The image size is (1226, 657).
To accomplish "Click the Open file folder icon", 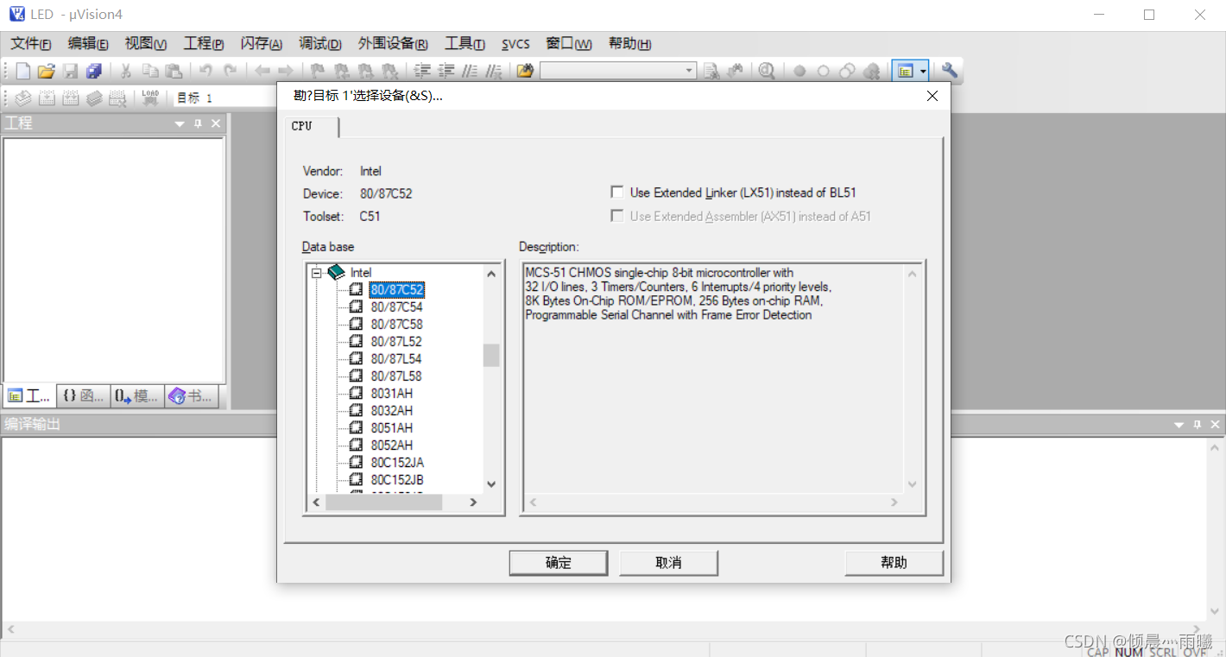I will 47,72.
